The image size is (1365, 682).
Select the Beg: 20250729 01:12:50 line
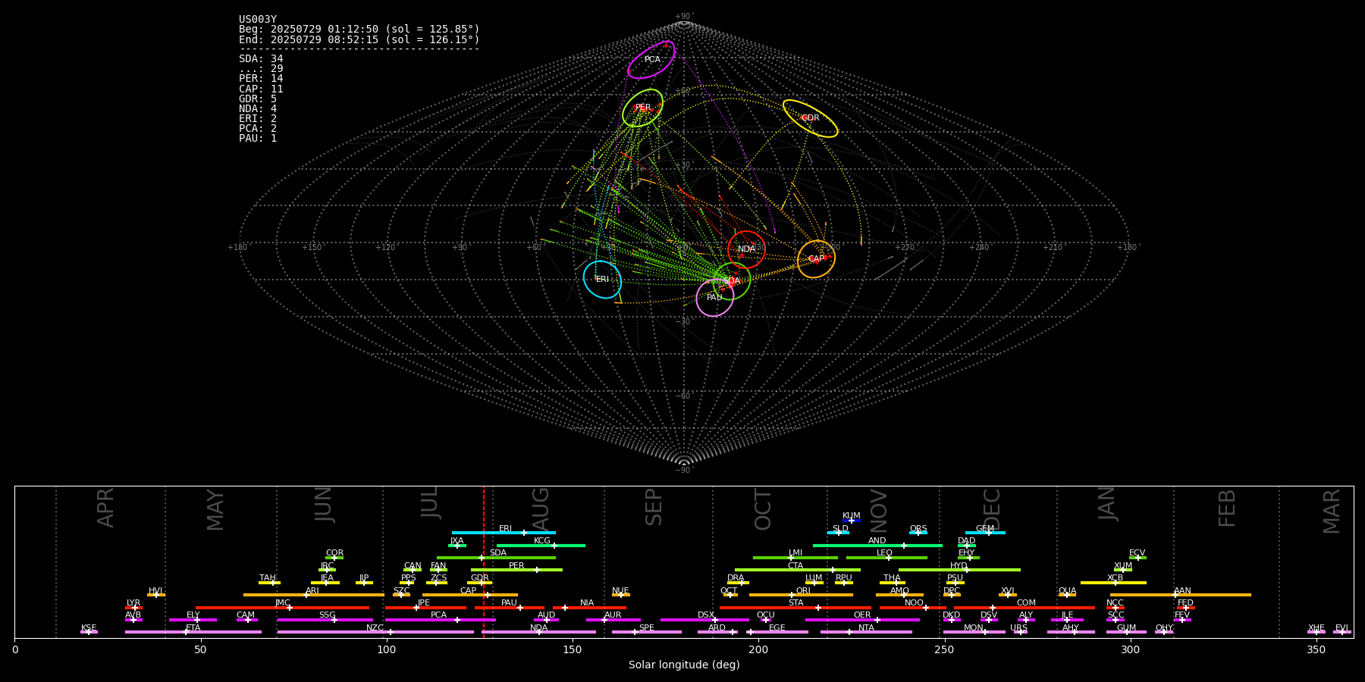(x=359, y=30)
